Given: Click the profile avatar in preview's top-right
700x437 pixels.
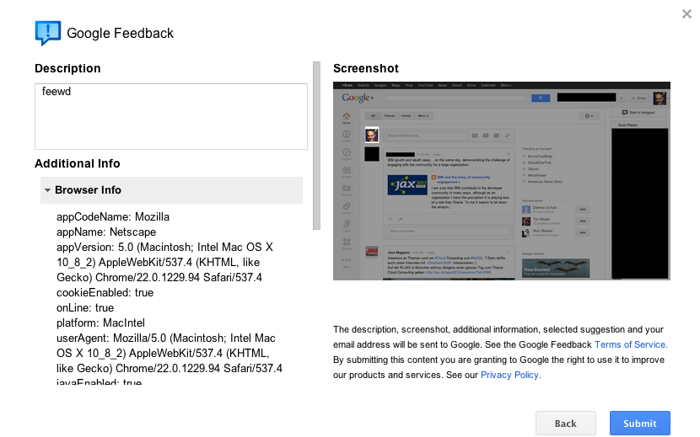Looking at the screenshot, I should pyautogui.click(x=660, y=99).
